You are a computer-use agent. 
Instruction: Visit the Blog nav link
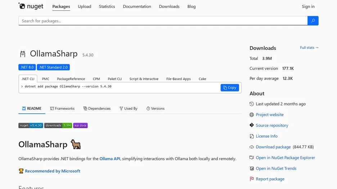(x=192, y=6)
